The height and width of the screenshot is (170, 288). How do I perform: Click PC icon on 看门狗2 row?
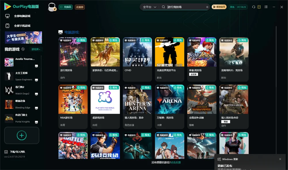(36, 94)
